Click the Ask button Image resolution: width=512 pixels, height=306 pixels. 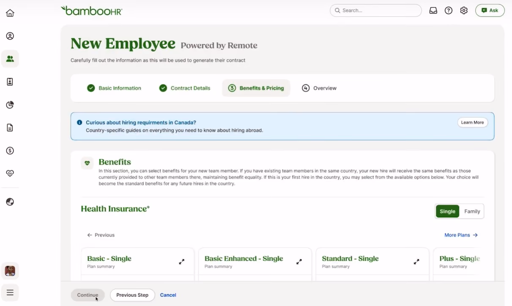(x=490, y=11)
